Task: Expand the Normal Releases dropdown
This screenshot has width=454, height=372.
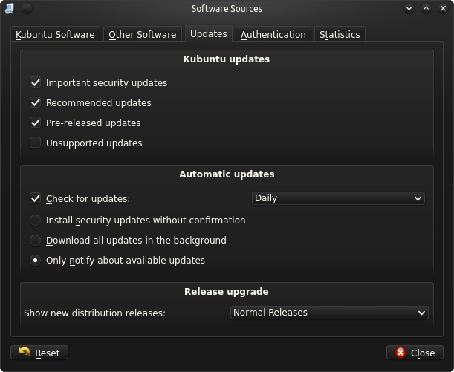Action: point(329,313)
